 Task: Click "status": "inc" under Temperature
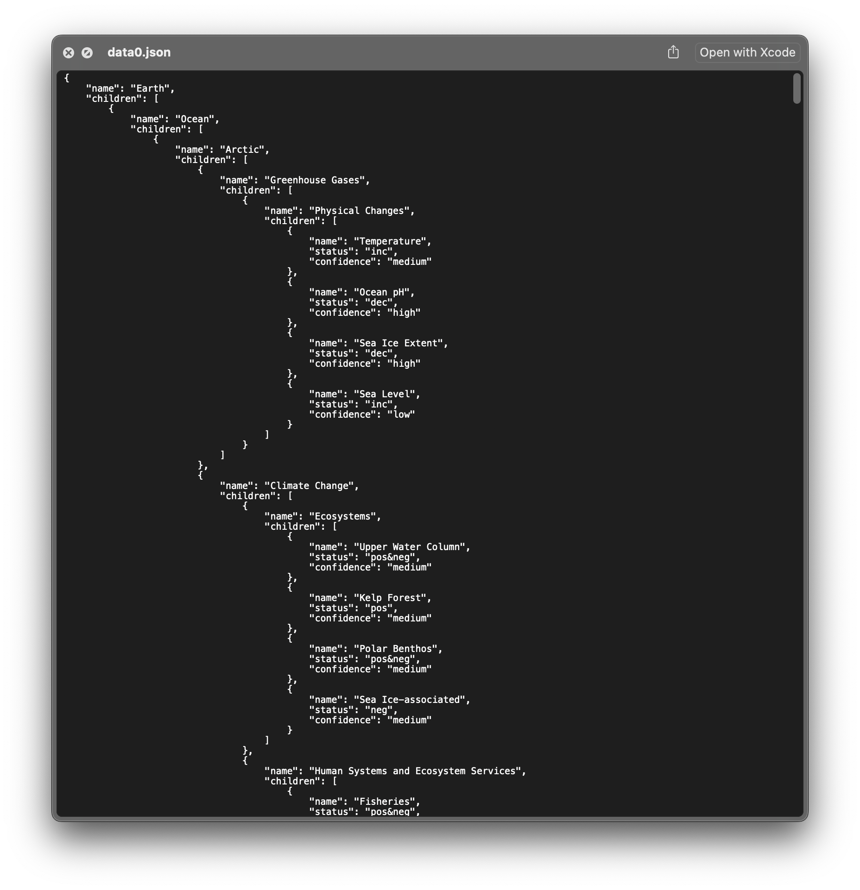pyautogui.click(x=353, y=251)
